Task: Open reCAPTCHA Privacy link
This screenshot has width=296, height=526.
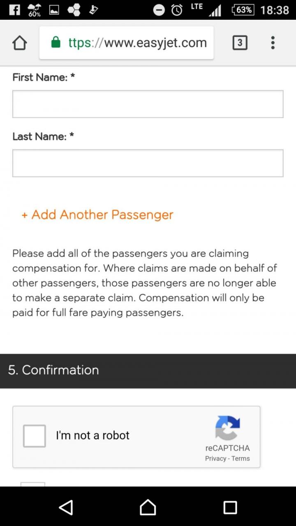Action: (x=215, y=459)
